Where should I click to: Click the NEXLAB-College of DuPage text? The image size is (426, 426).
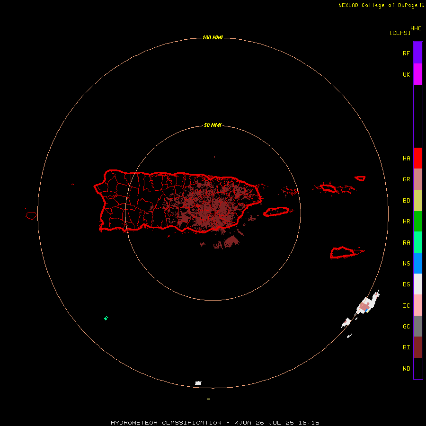tap(378, 5)
